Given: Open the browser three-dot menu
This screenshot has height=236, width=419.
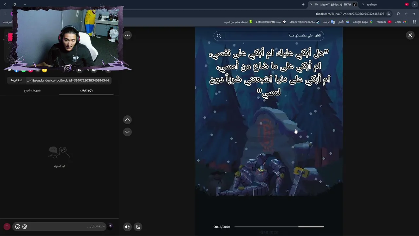Looking at the screenshot, I should [x=5, y=14].
